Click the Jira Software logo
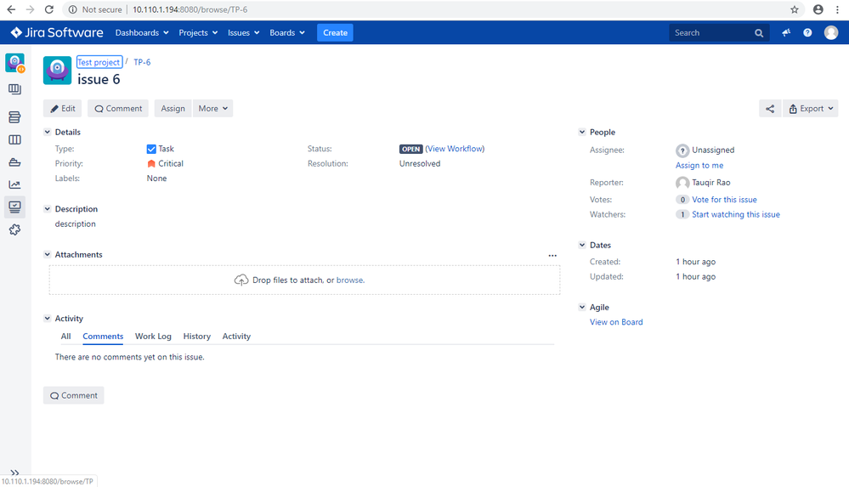849x487 pixels. pyautogui.click(x=56, y=32)
